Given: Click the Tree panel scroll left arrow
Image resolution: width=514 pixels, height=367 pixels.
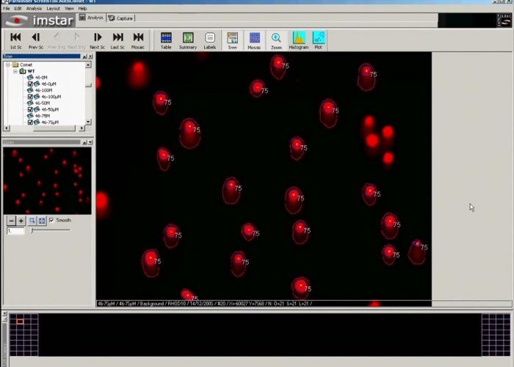Looking at the screenshot, I should (x=7, y=128).
